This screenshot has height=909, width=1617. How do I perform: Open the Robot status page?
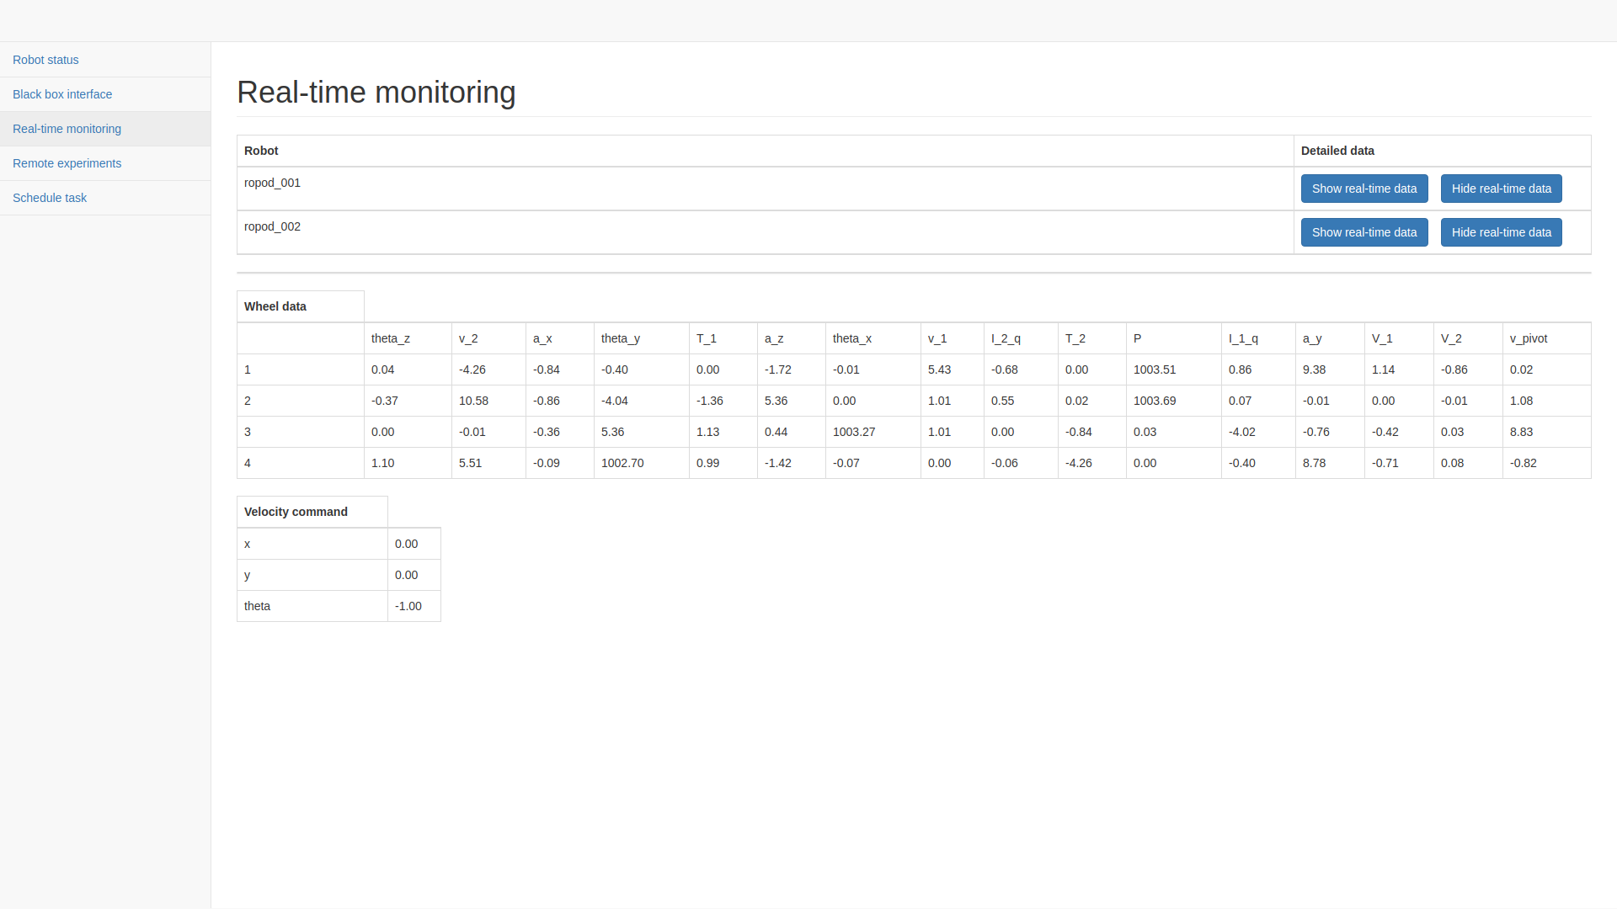pyautogui.click(x=45, y=60)
